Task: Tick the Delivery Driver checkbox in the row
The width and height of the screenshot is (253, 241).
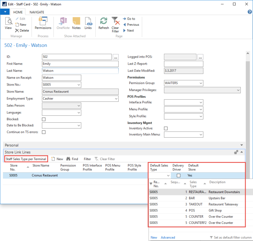Action: (x=178, y=175)
